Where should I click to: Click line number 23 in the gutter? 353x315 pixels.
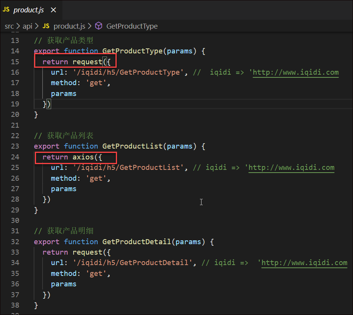coord(15,146)
